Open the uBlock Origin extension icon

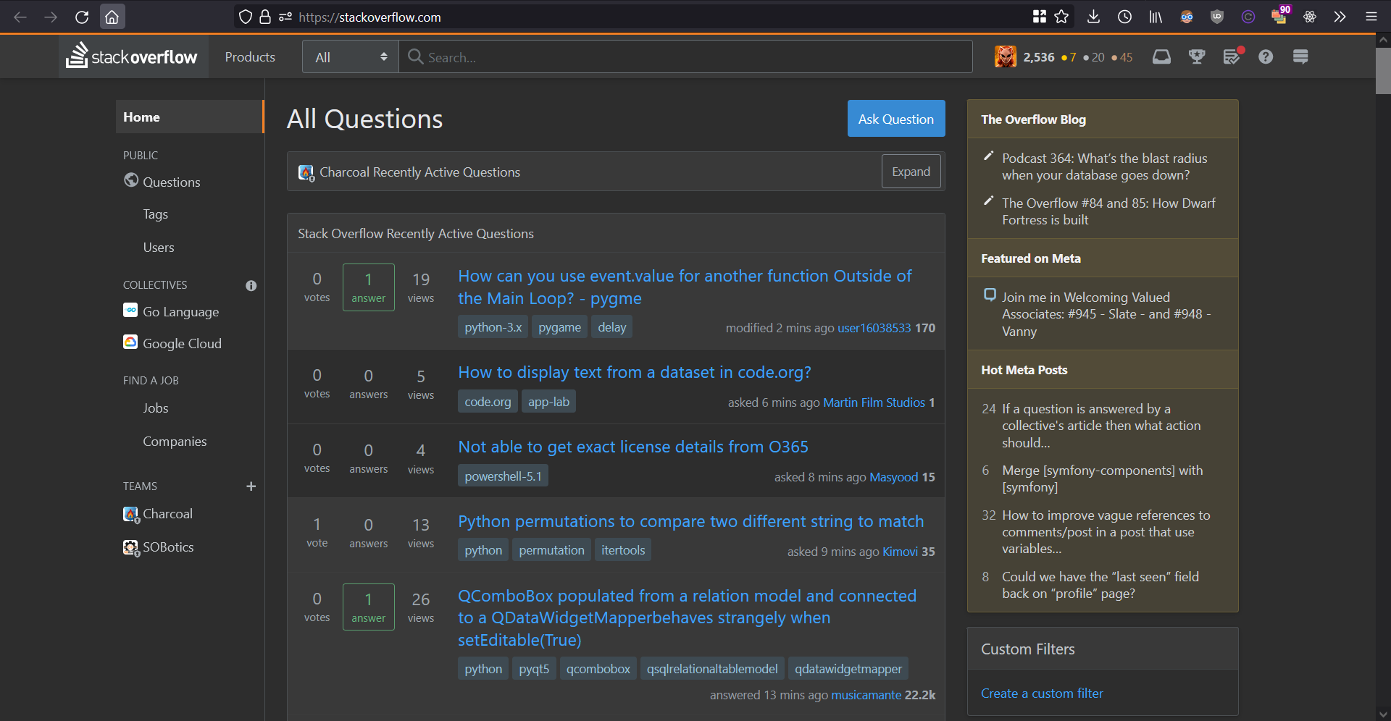[x=1217, y=17]
